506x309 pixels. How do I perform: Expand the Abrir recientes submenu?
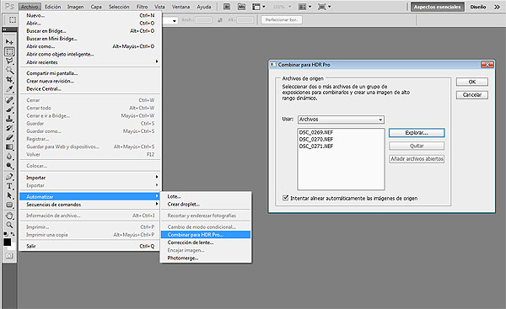[90, 62]
